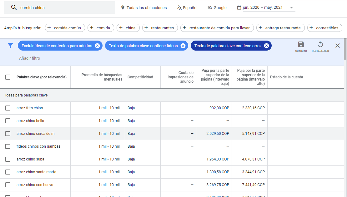This screenshot has width=347, height=197.
Task: Click the search magnifying glass icon
Action: (14, 7)
